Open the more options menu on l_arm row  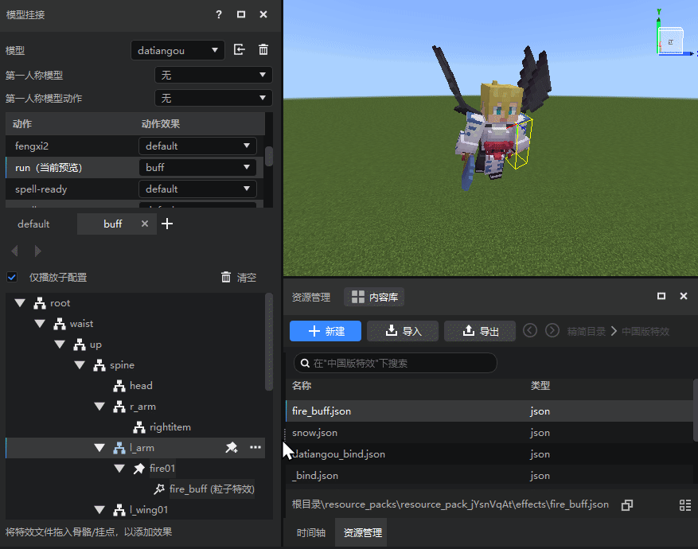click(x=255, y=447)
